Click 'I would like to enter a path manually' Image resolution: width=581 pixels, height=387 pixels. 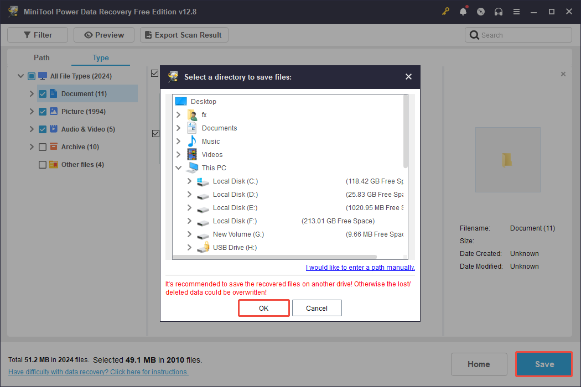coord(360,267)
